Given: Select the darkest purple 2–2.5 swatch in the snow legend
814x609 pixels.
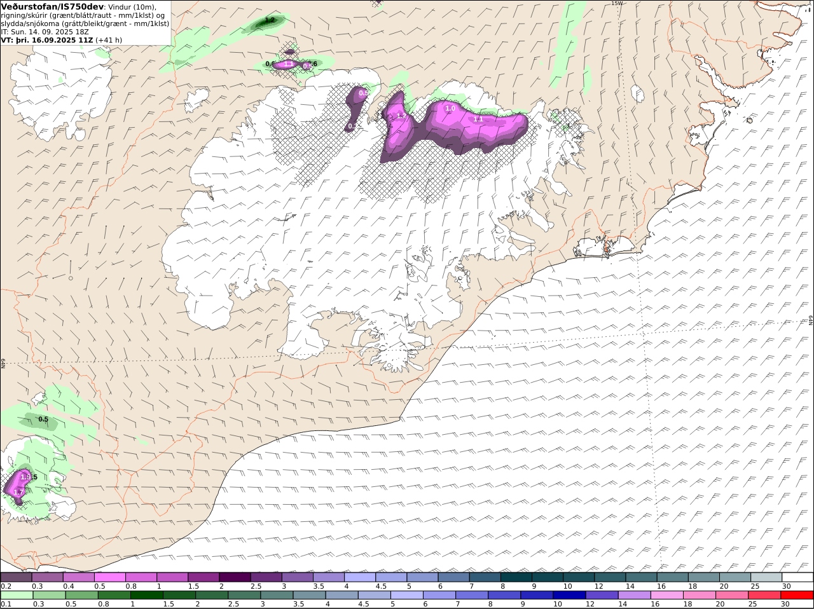Looking at the screenshot, I should [235, 577].
